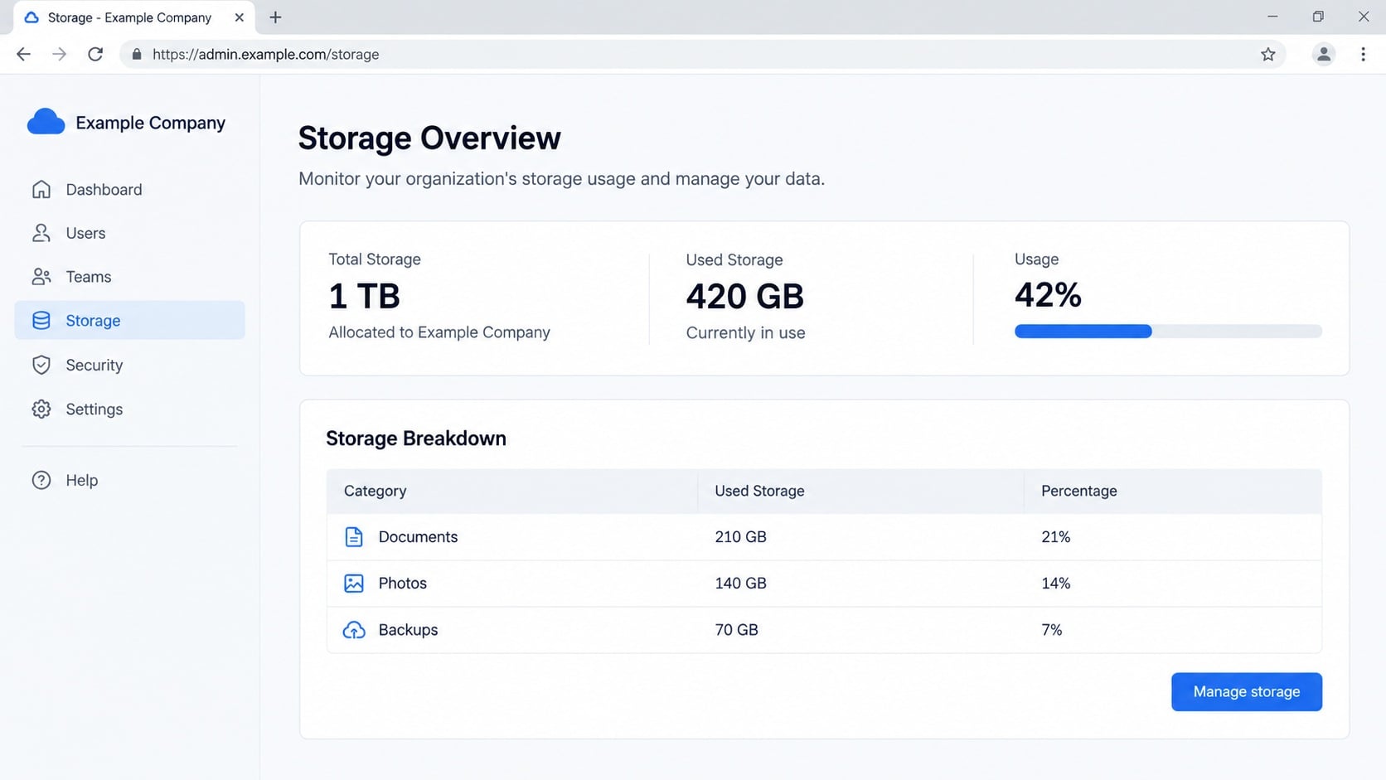
Task: Select the Documents row label
Action: click(418, 537)
